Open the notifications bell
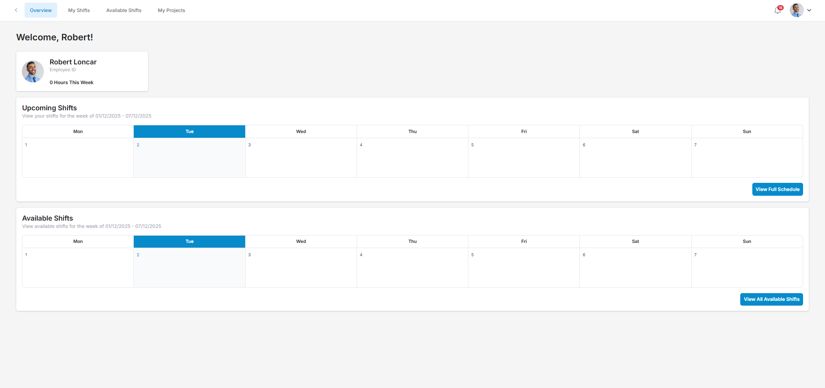825x388 pixels. pos(778,10)
